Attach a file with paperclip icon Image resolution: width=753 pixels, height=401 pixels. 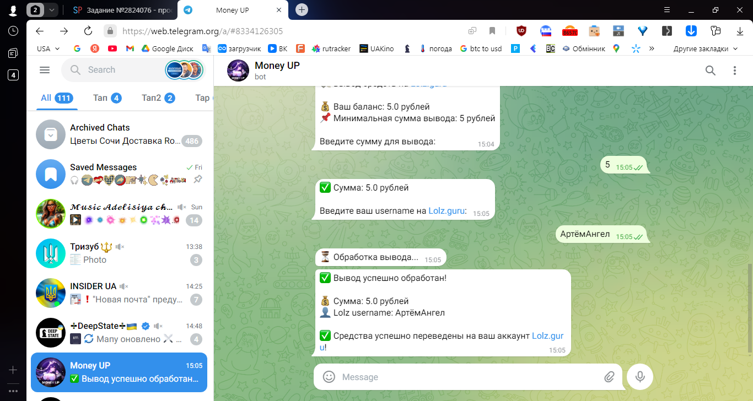tap(609, 377)
